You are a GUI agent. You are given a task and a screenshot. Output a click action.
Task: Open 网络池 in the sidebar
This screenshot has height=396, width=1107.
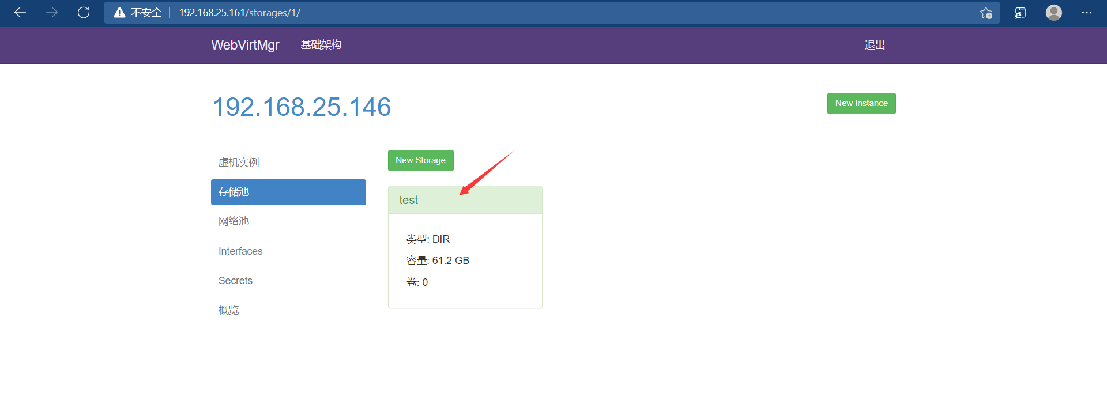288,221
